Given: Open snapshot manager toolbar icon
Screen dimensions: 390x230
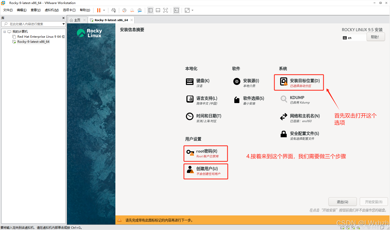Looking at the screenshot, I should 140,10.
